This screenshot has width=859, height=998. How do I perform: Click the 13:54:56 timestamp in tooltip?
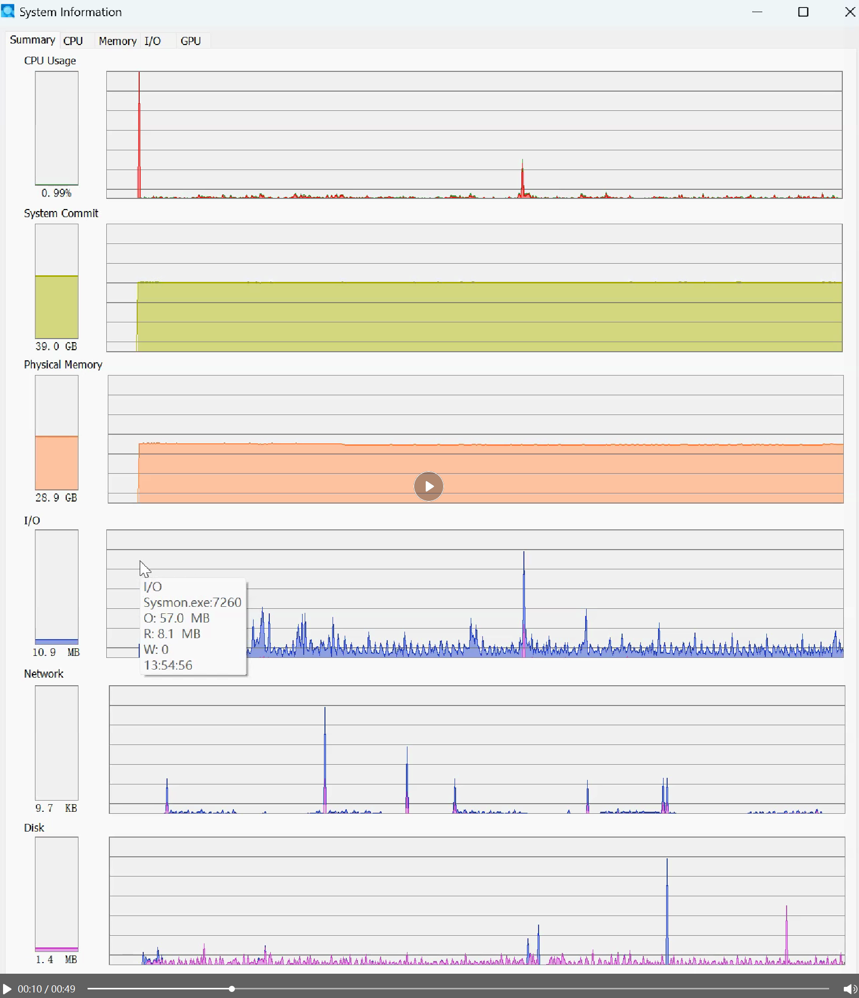tap(168, 665)
